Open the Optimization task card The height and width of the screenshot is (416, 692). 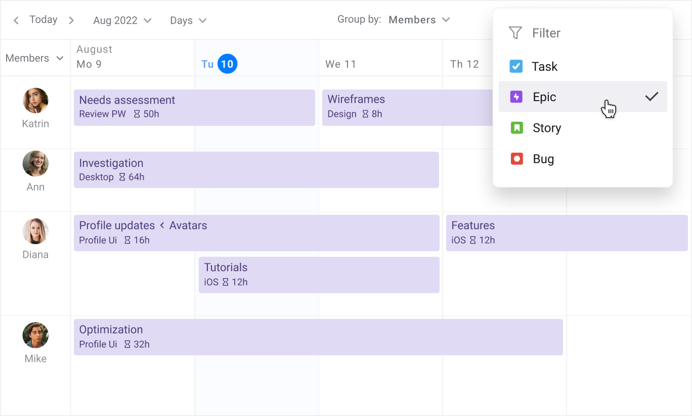point(318,337)
